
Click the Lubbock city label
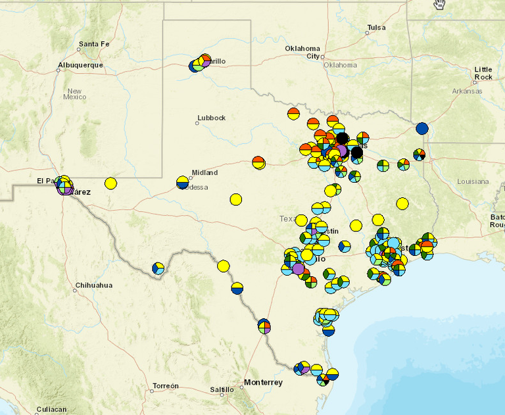[x=211, y=118]
